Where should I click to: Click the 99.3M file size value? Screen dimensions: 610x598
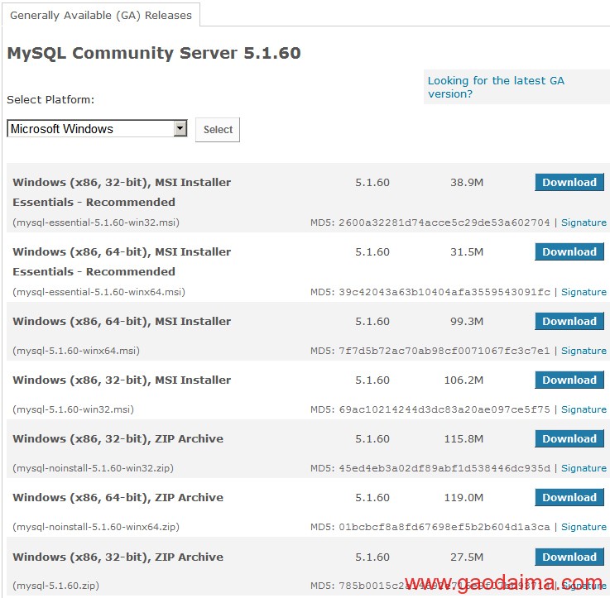(467, 322)
